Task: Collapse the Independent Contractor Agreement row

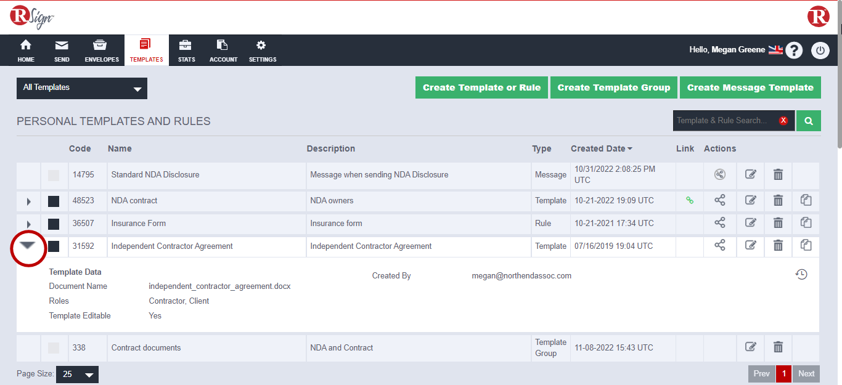Action: 28,246
